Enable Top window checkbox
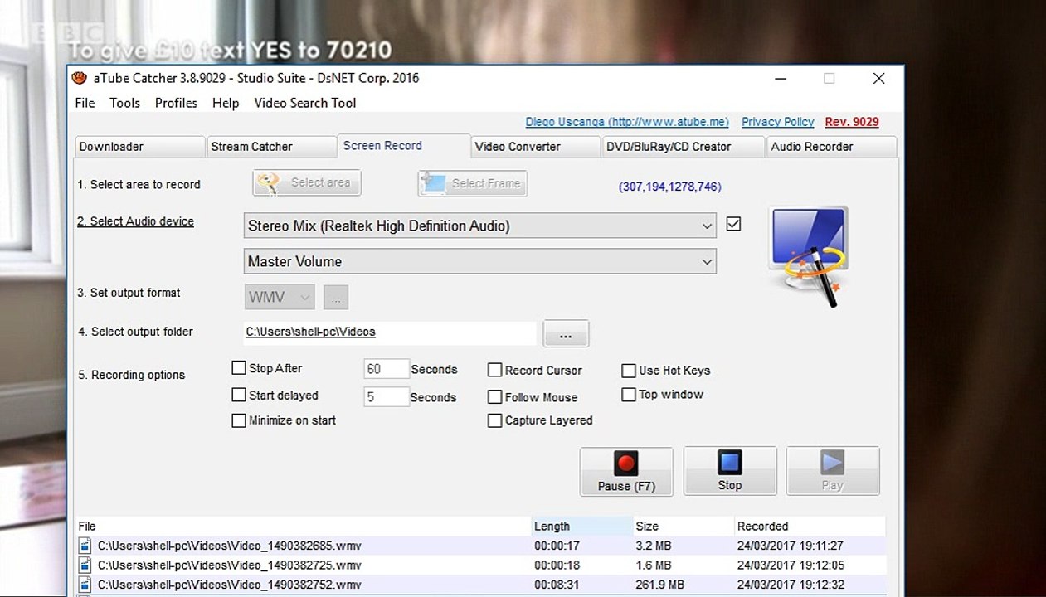The height and width of the screenshot is (597, 1046). [x=629, y=395]
